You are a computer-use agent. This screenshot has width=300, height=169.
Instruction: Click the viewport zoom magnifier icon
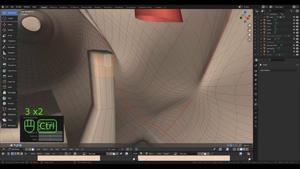click(249, 25)
